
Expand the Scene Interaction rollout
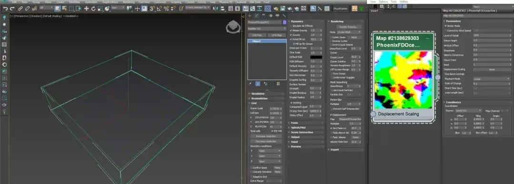[x=306, y=132]
